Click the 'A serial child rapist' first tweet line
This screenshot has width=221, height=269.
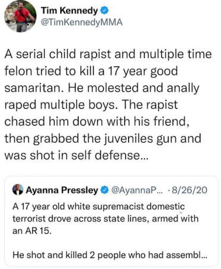point(108,54)
